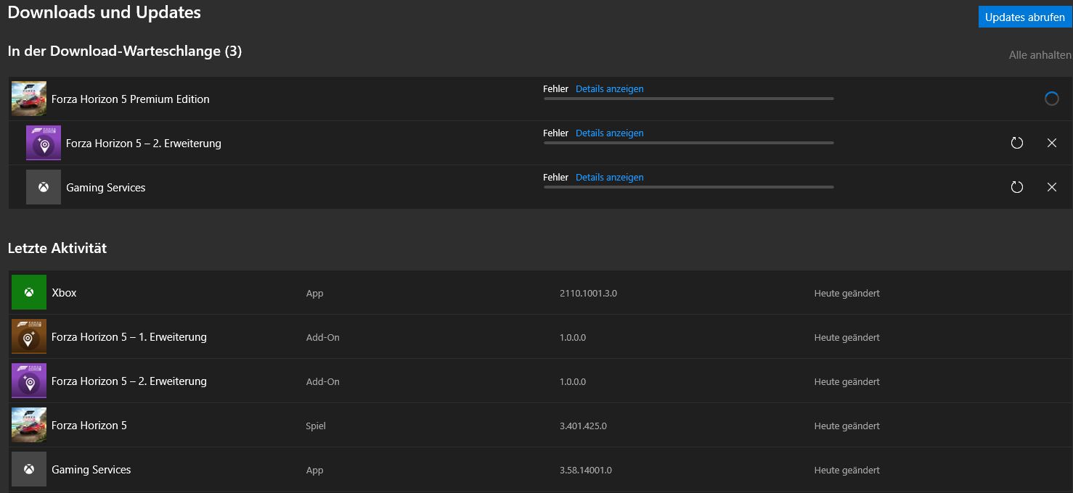Click the Forza Horizon 5 – 2. Erweiterung add-on icon
This screenshot has height=493, width=1073.
(28, 381)
